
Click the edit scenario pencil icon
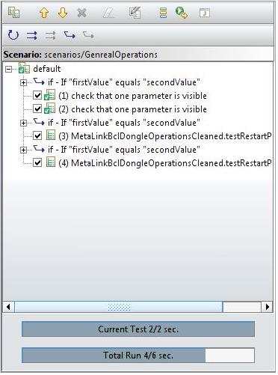pyautogui.click(x=135, y=13)
